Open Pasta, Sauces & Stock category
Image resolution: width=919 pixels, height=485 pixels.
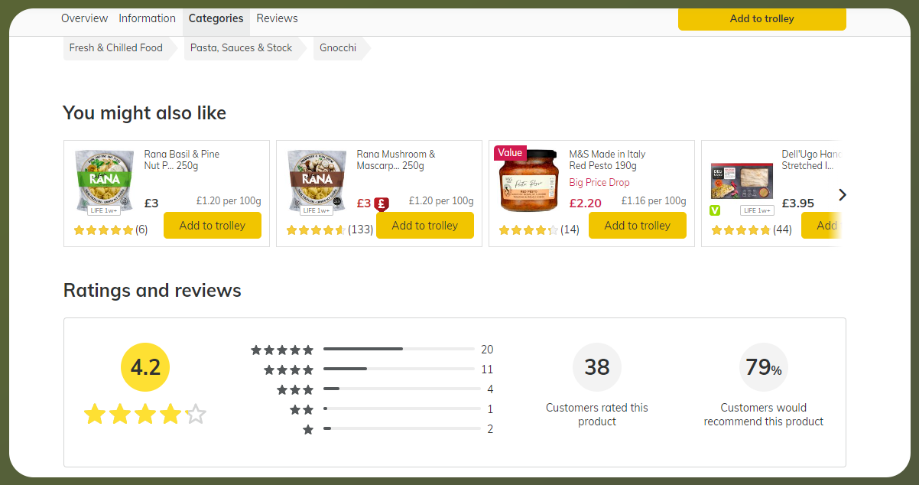241,47
